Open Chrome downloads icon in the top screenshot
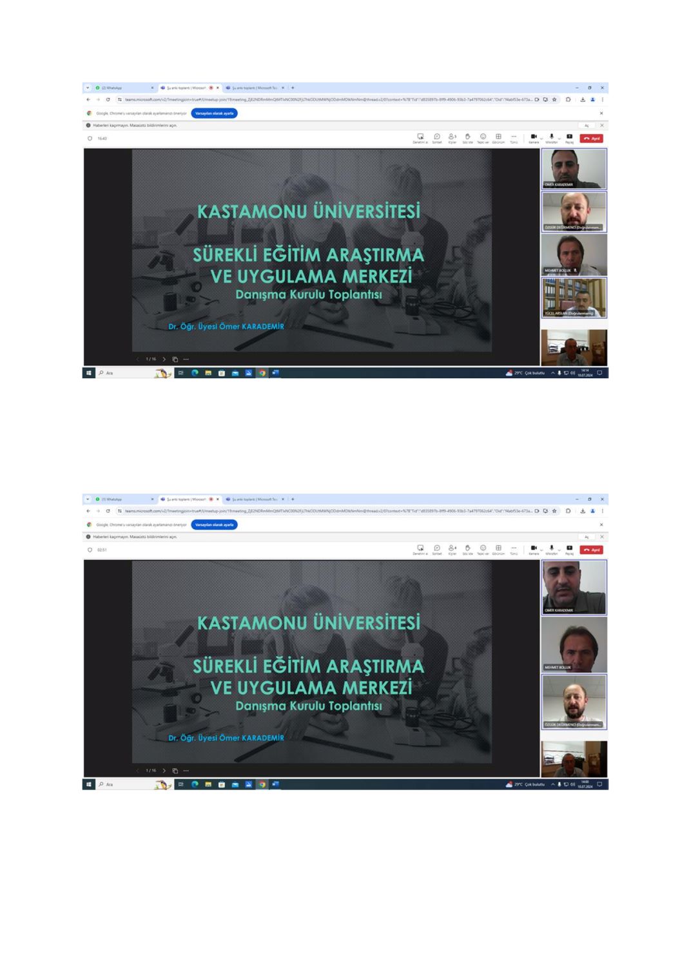691x977 pixels. (583, 99)
